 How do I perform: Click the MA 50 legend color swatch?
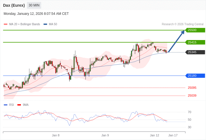point(45,24)
